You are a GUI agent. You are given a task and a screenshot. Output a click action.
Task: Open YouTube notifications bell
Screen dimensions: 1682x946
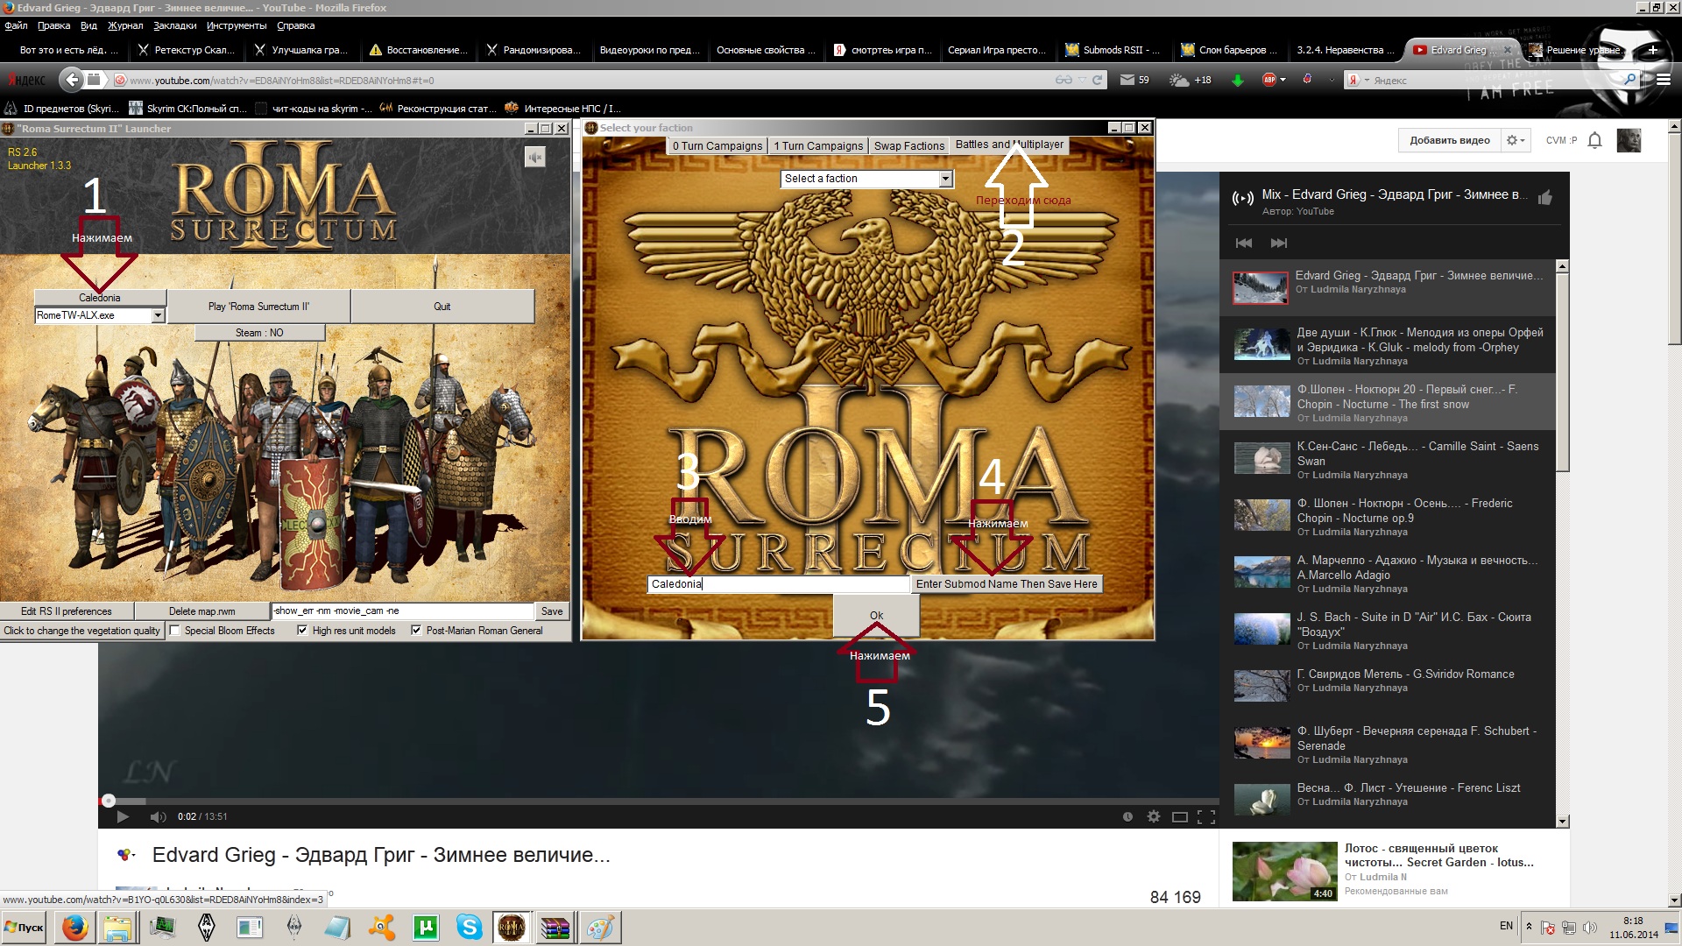tap(1594, 140)
